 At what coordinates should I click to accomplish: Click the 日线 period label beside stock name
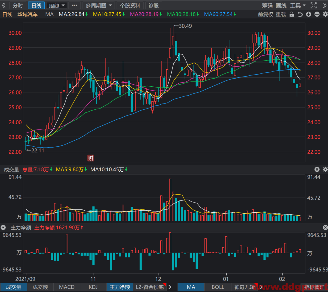[8, 14]
